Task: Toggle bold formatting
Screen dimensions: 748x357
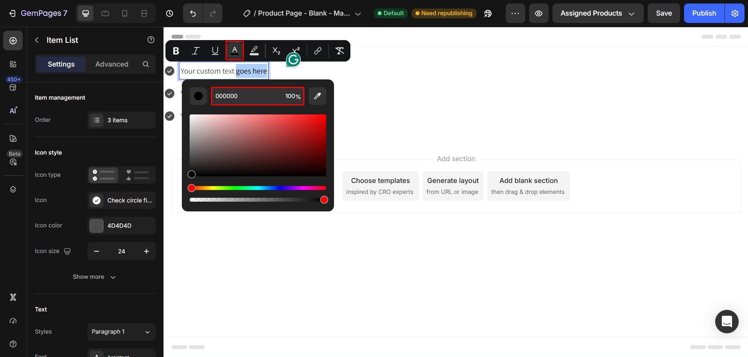Action: pos(176,51)
